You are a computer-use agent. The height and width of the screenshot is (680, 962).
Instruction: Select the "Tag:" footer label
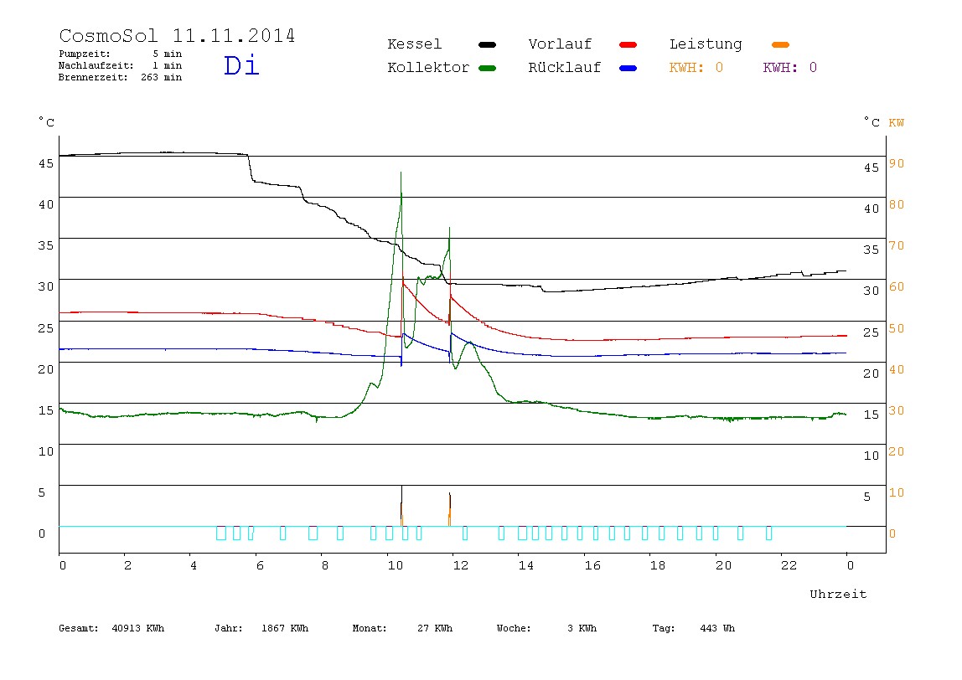point(663,628)
